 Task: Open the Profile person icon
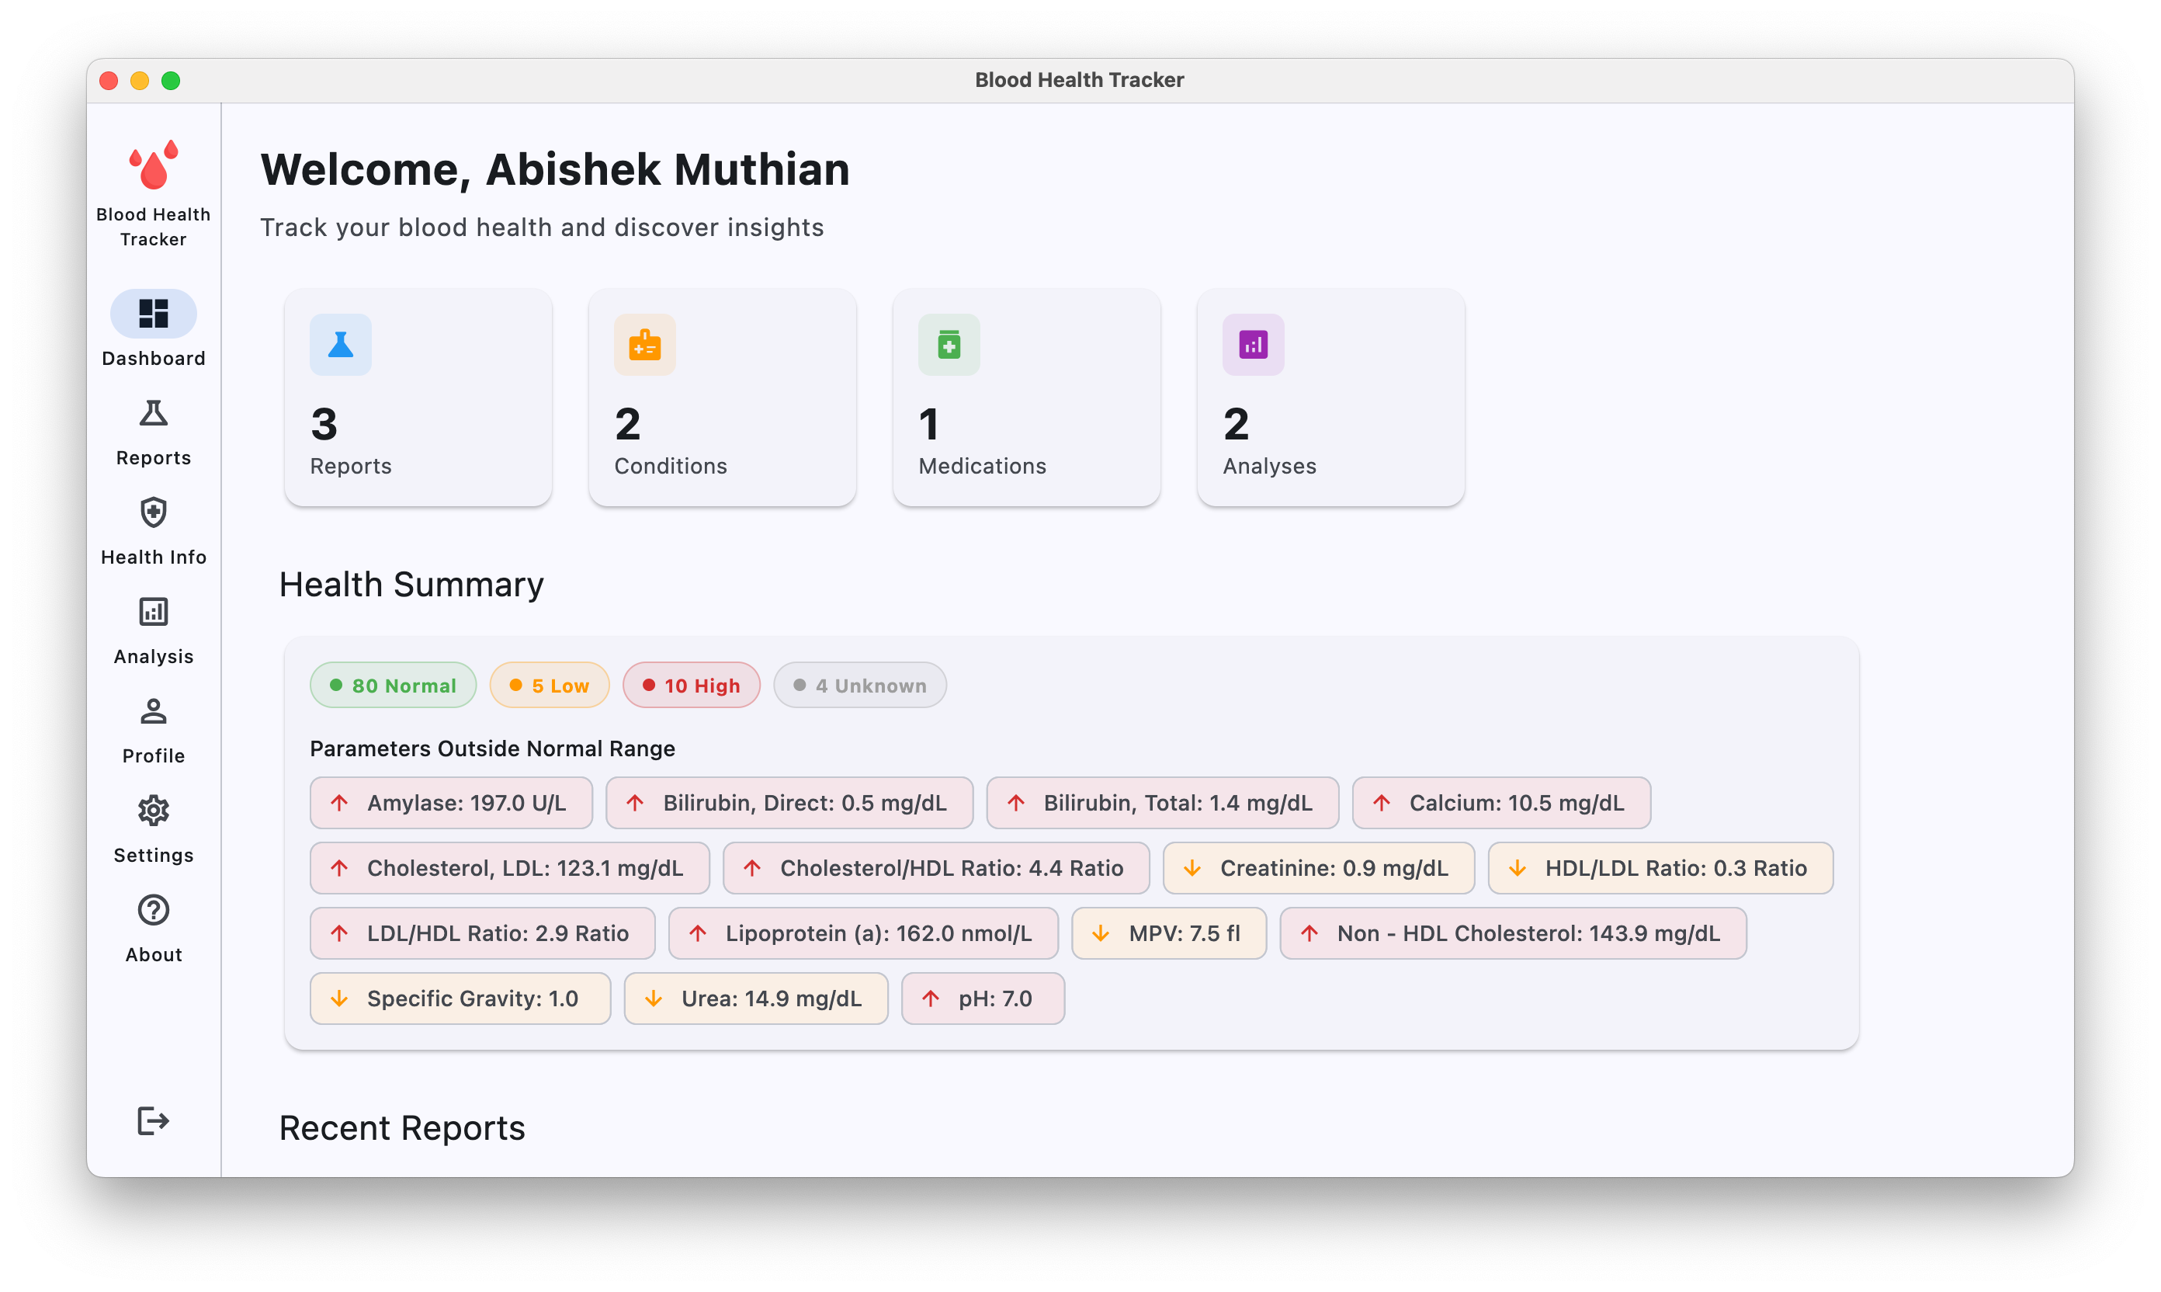(153, 711)
